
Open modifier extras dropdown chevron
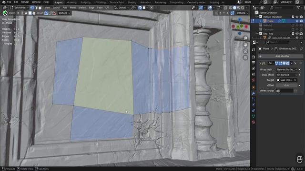pos(291,63)
